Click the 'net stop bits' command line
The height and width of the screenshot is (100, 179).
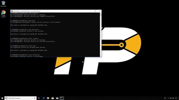coord(23,21)
